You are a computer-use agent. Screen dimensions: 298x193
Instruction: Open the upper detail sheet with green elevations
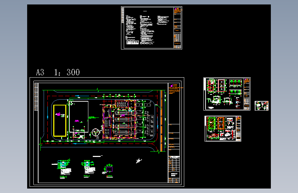click(227, 94)
